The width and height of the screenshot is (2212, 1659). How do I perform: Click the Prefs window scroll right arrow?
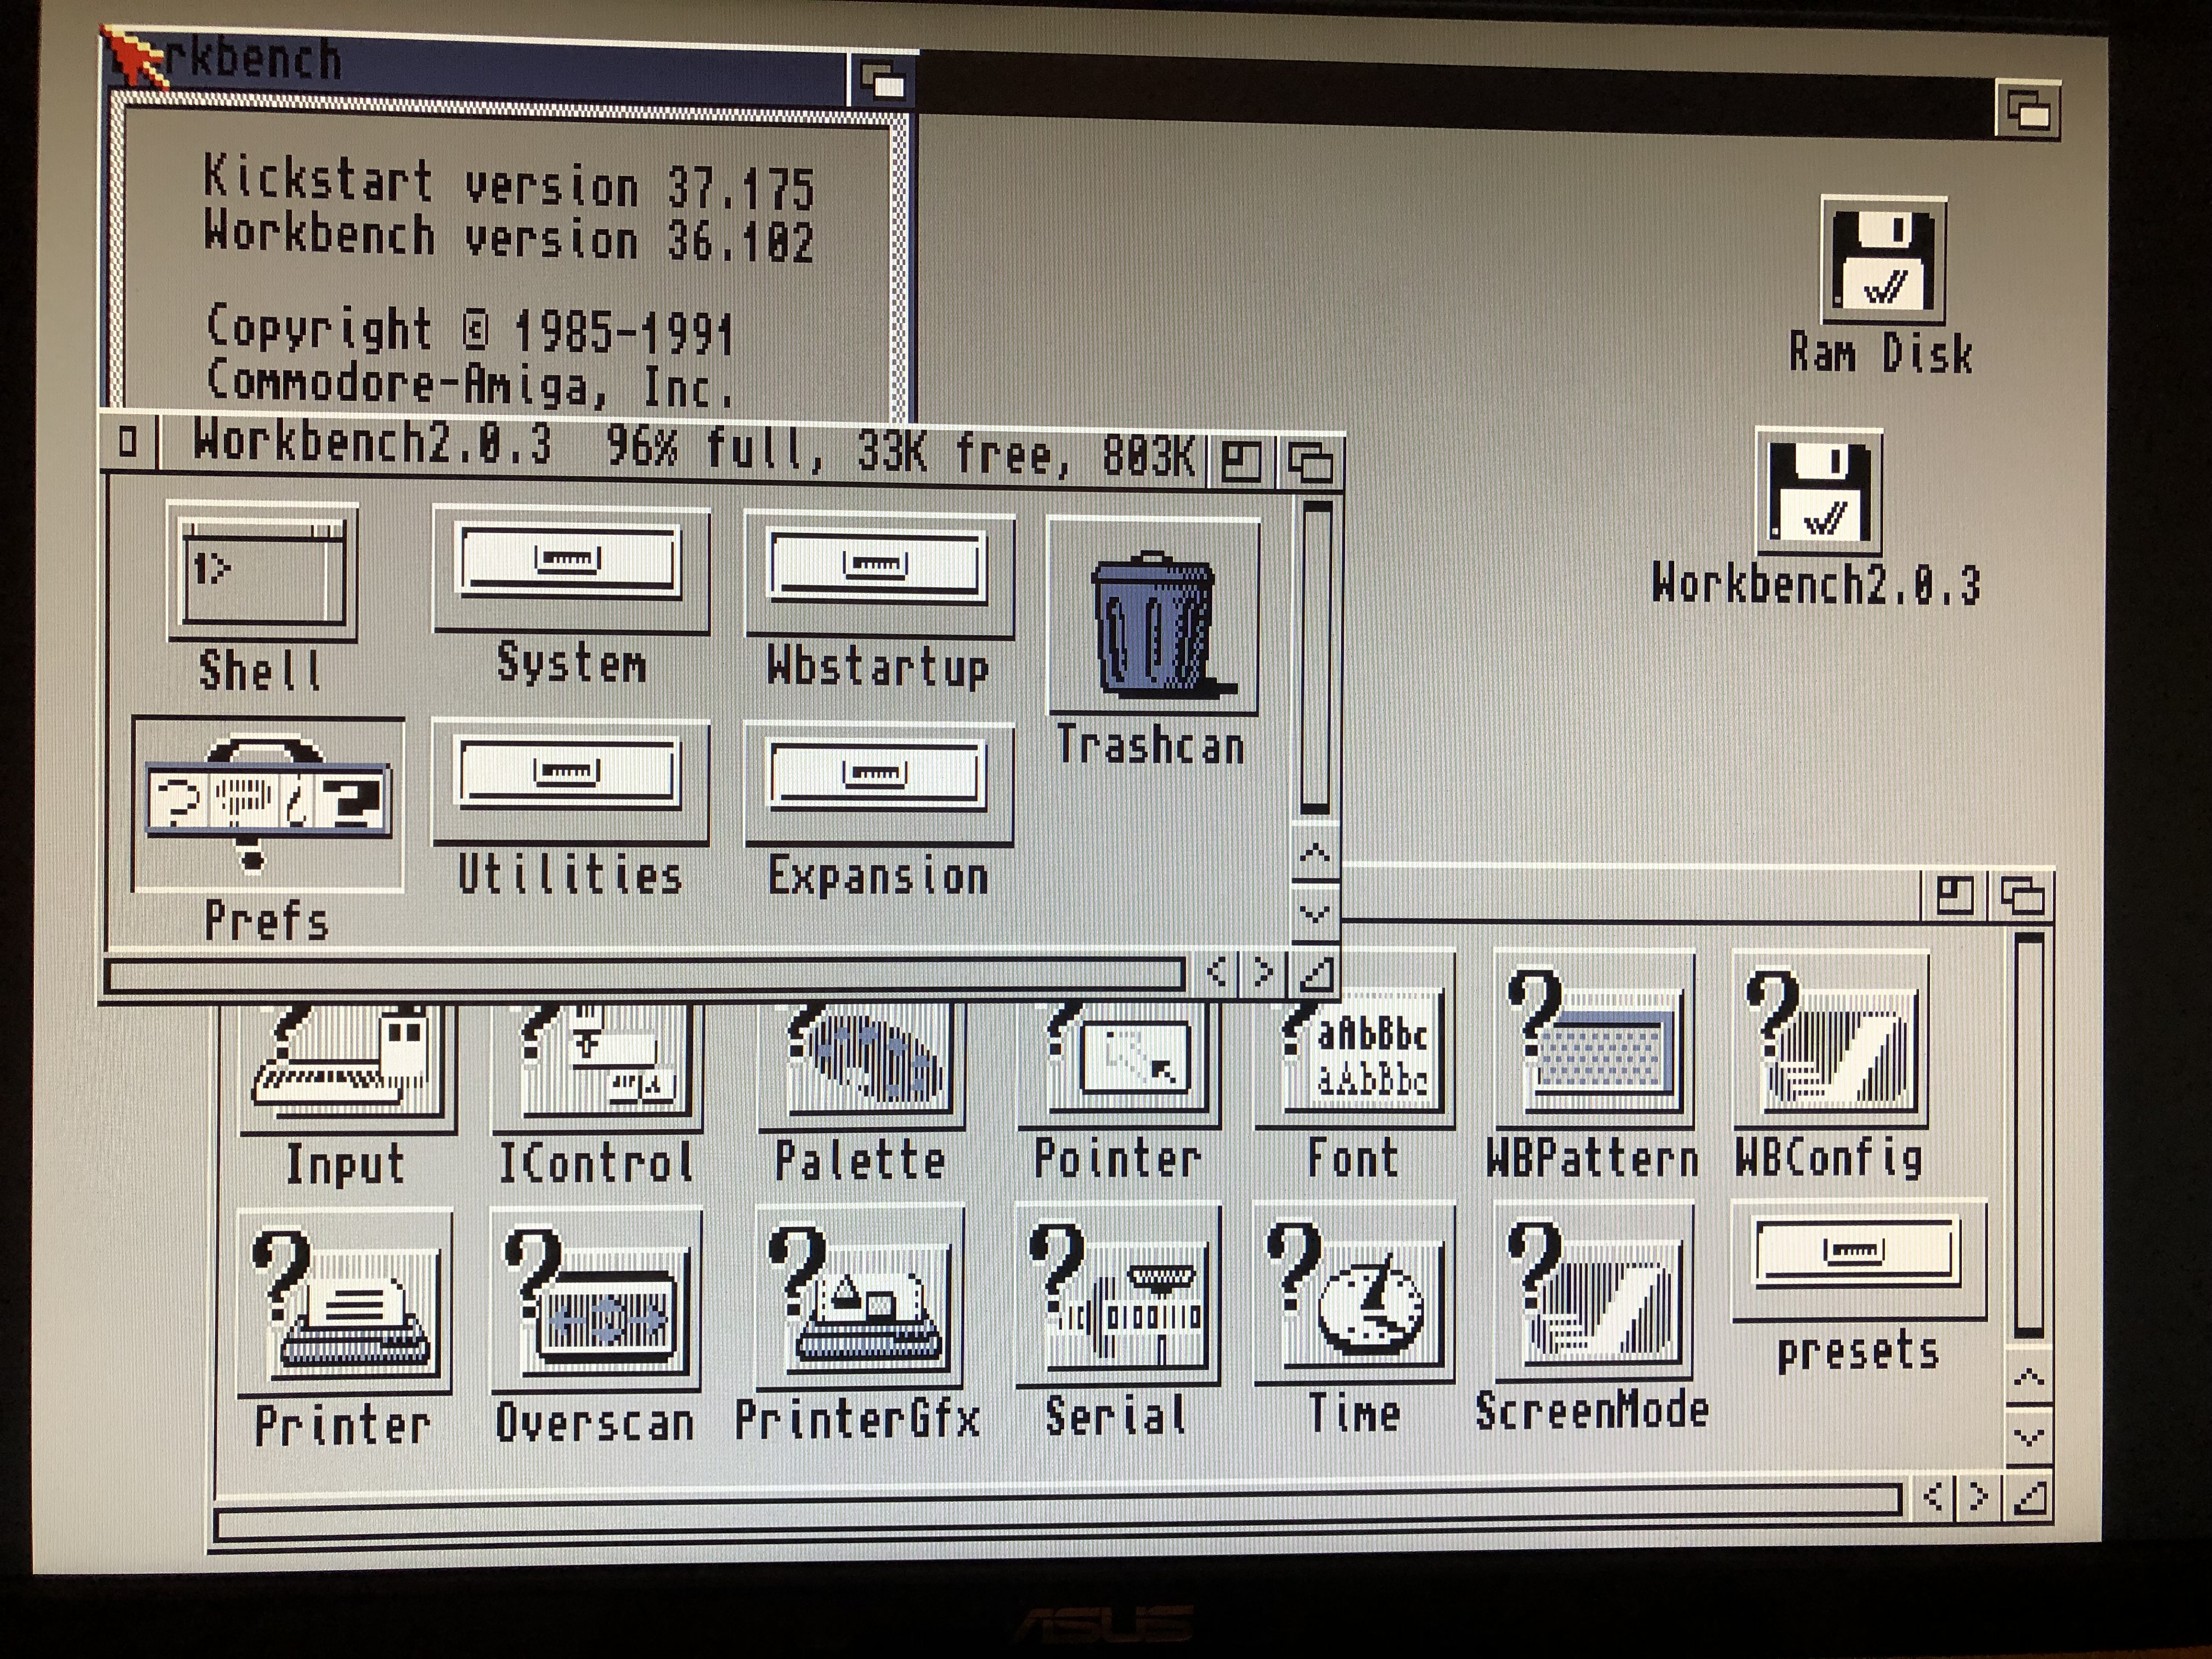point(1978,1497)
